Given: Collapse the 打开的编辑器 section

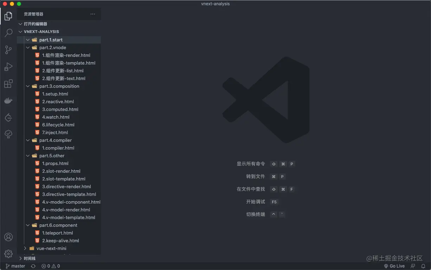Looking at the screenshot, I should tap(59, 24).
